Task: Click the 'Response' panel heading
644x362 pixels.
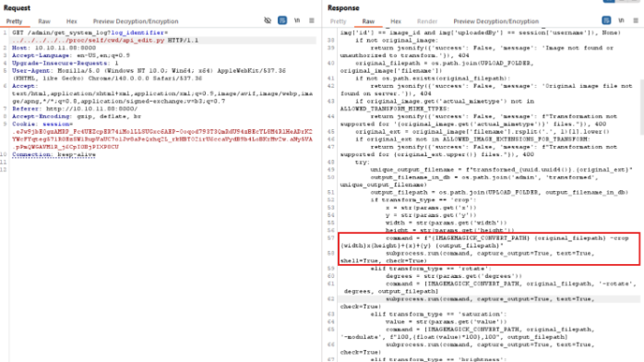Action: [343, 7]
